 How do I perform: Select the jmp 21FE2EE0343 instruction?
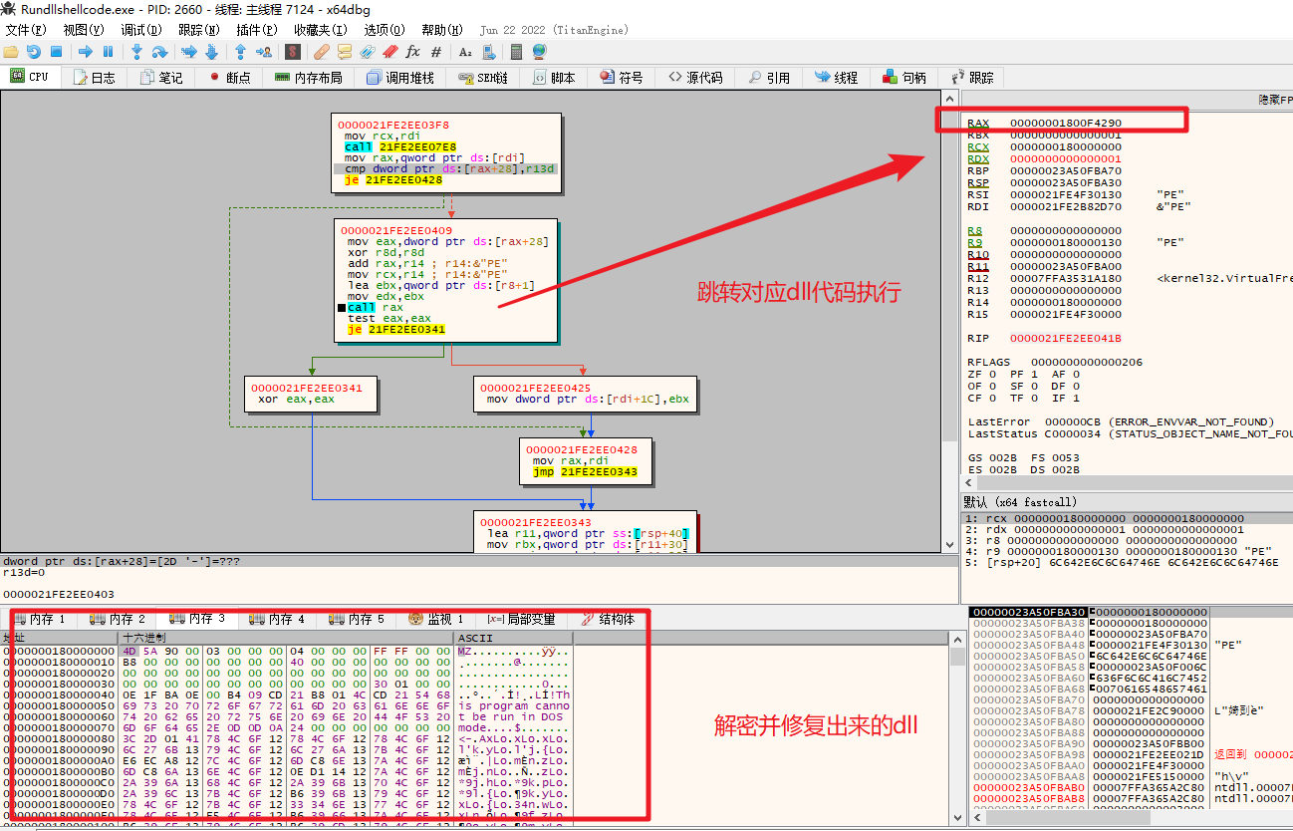586,471
